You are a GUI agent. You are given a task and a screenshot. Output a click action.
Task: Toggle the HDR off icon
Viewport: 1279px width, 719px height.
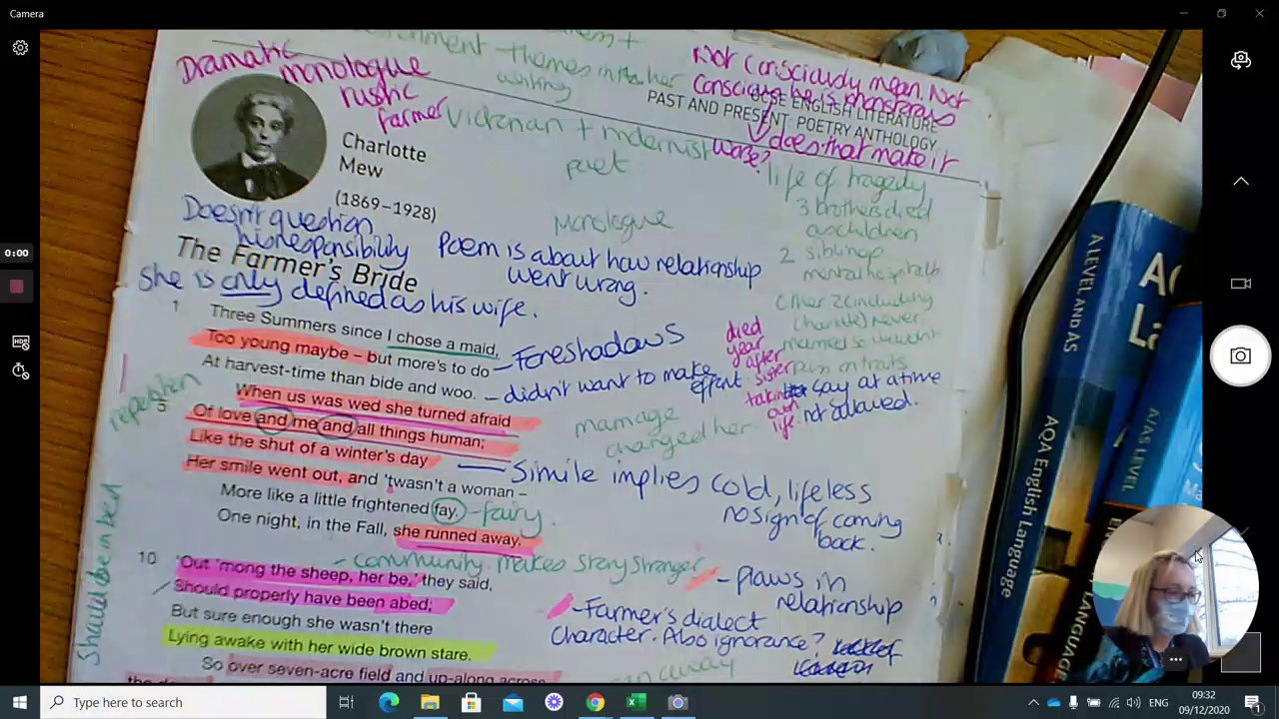(x=20, y=343)
